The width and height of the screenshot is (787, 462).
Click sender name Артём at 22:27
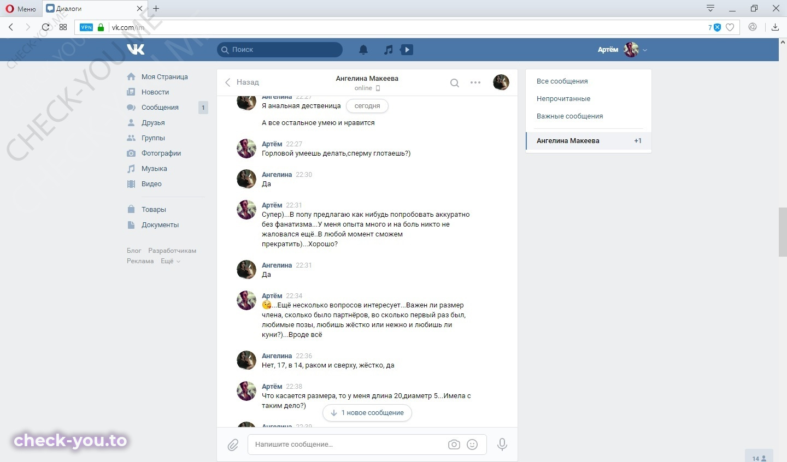(x=272, y=144)
